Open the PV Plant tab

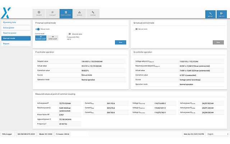tap(52, 14)
